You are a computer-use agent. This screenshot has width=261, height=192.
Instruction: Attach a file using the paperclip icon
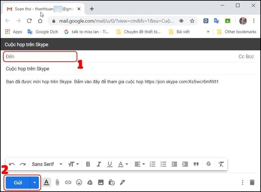pos(57,183)
